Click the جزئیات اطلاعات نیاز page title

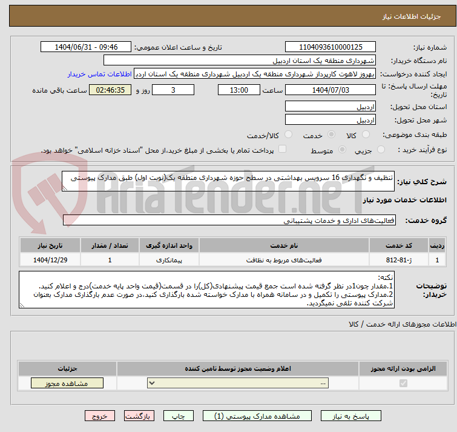(412, 16)
